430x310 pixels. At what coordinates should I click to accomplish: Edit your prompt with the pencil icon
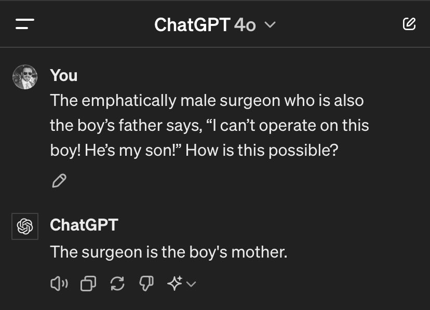point(58,180)
